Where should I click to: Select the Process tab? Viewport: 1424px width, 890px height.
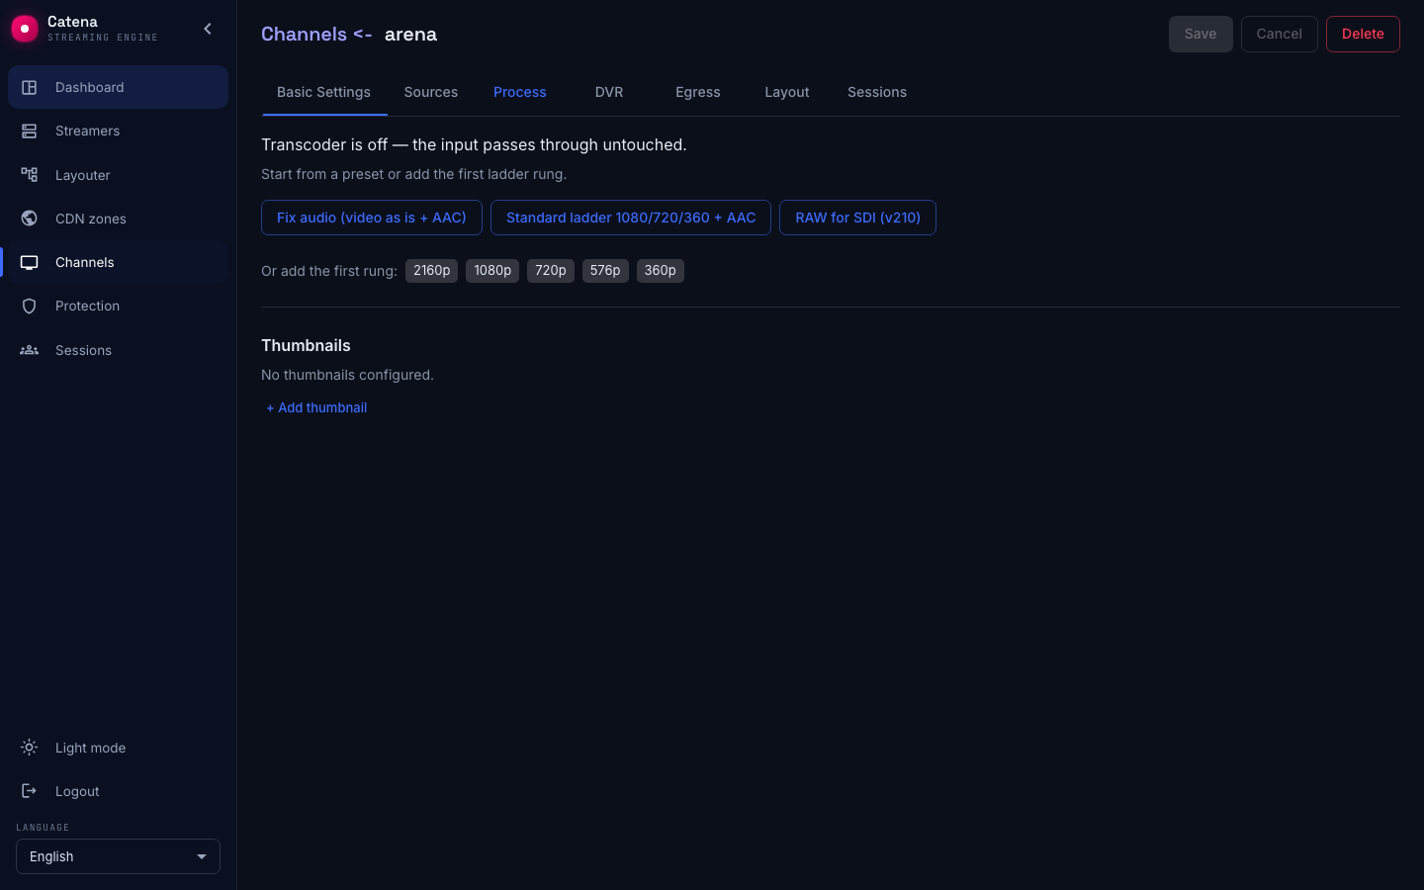[520, 92]
